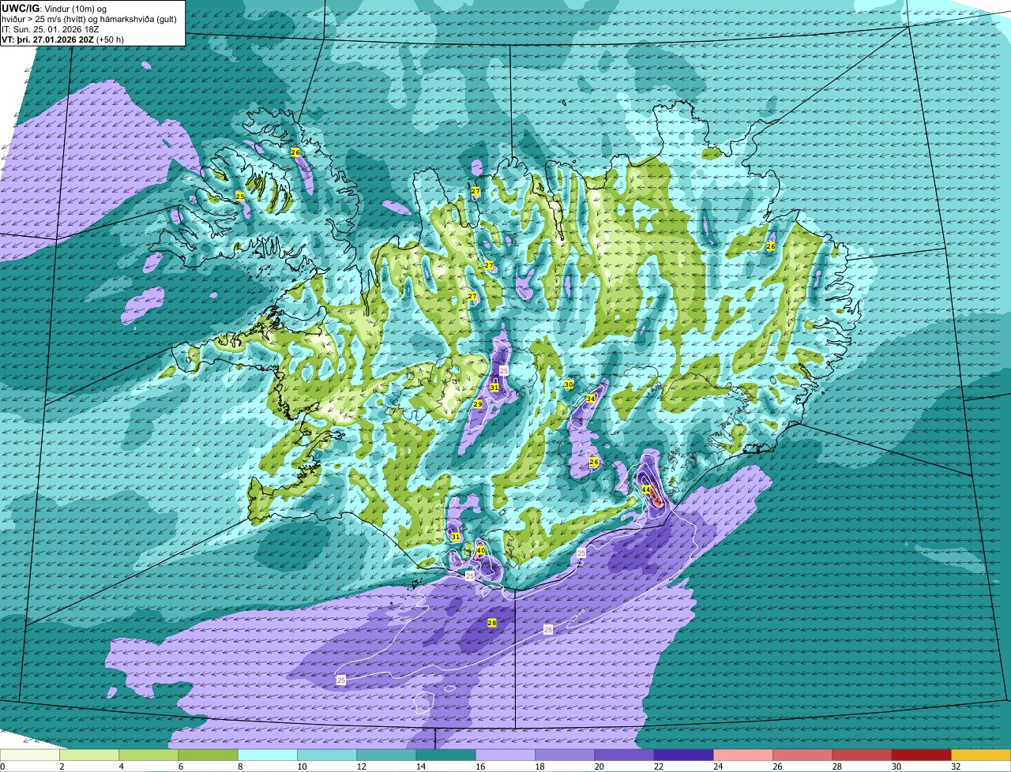Select the orange above-32 legend swatch
The image size is (1011, 772).
981,755
